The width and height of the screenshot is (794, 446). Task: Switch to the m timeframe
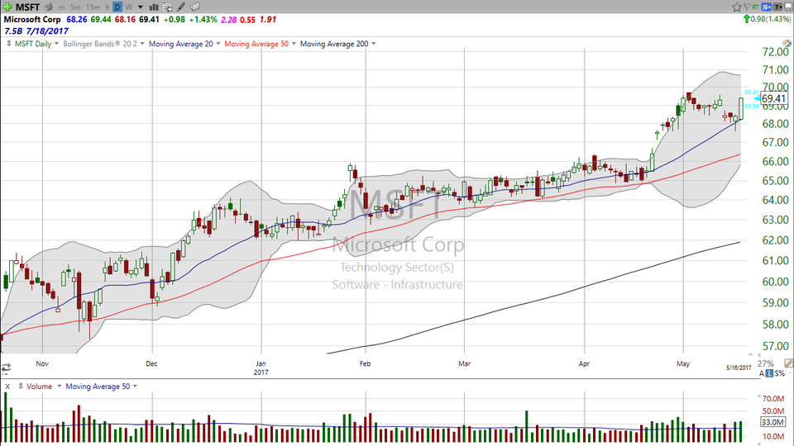61,7
